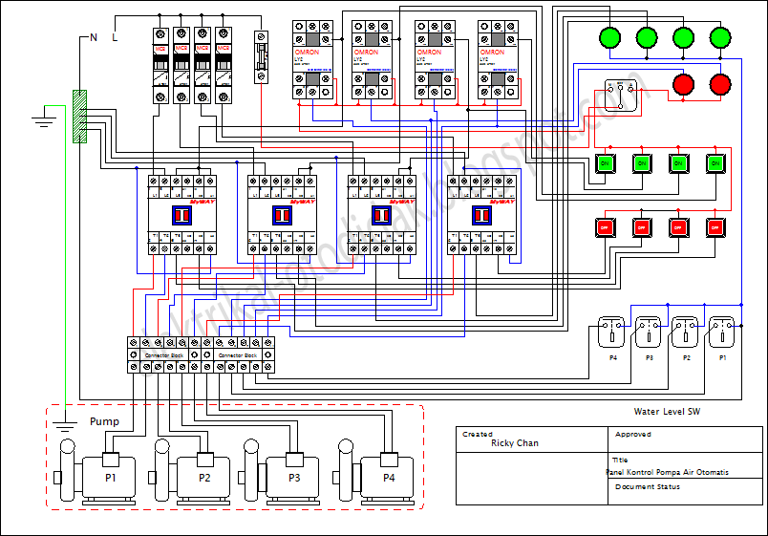Click the Panel Kontrol Pompa Air Otomatis title
The height and width of the screenshot is (536, 768).
[x=667, y=472]
